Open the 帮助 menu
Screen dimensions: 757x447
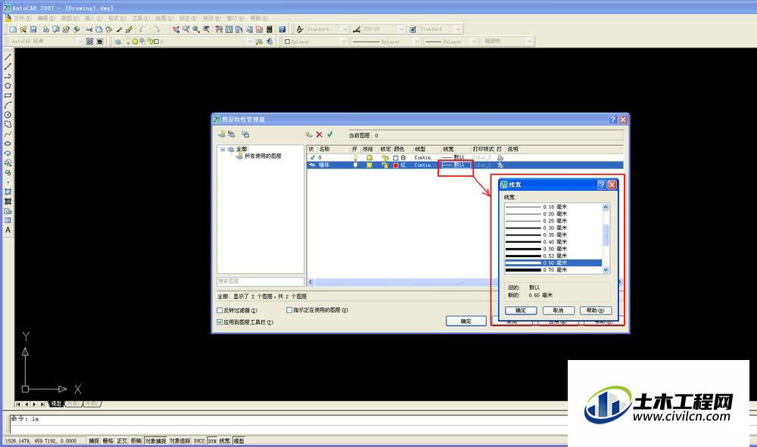click(x=259, y=18)
